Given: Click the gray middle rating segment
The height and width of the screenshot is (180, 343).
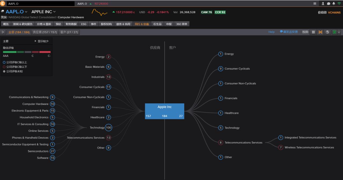Looking at the screenshot, I should 28,52.
